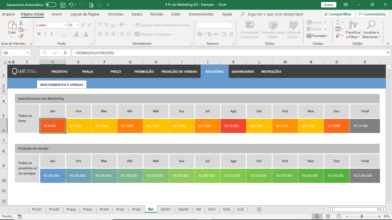This screenshot has height=220, width=392.
Task: Click the DASHBOARDS navigation link
Action: click(243, 72)
